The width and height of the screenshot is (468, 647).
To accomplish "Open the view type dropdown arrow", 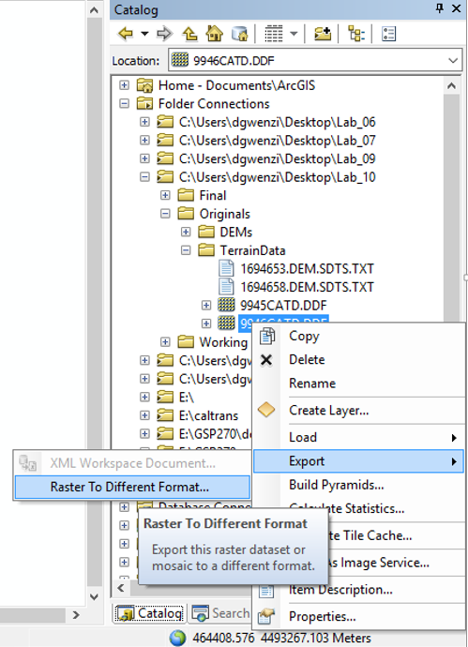I will [x=294, y=34].
